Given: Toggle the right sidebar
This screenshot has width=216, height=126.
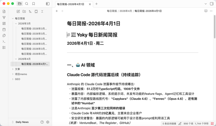Looking at the screenshot, I should [213, 4].
